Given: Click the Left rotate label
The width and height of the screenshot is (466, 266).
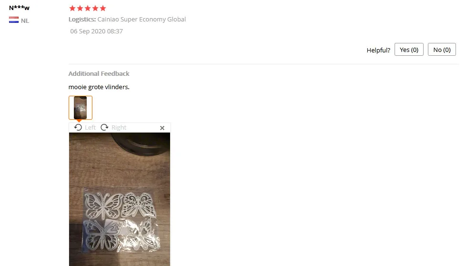Looking at the screenshot, I should click(x=90, y=127).
